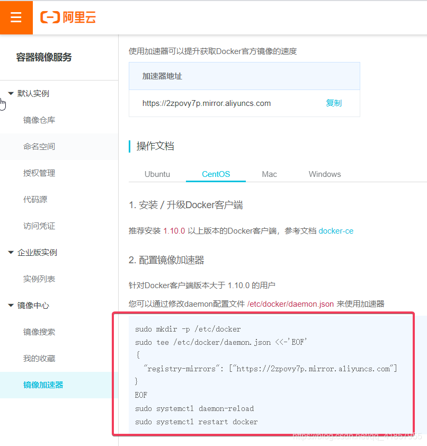This screenshot has width=427, height=446.
Task: Click the Alibaba Cloud logo
Action: tap(68, 17)
